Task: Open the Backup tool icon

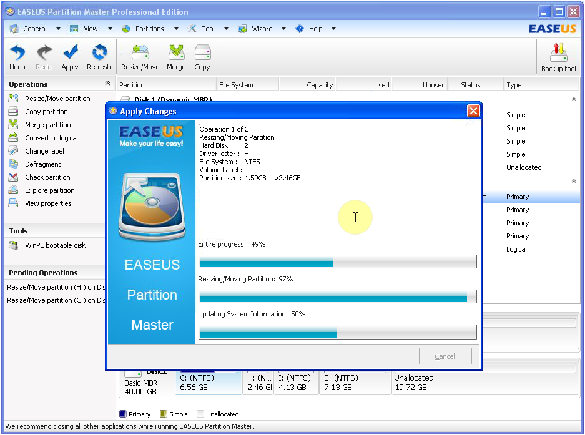Action: coord(559,52)
